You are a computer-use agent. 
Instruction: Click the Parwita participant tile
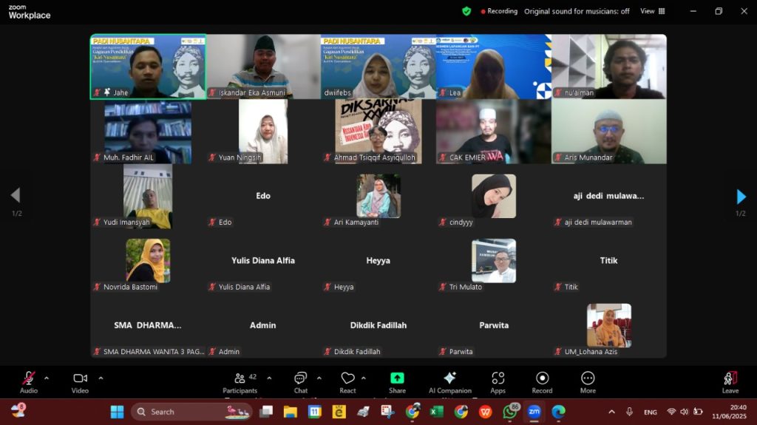pyautogui.click(x=493, y=325)
